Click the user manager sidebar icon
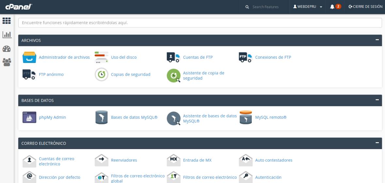The width and height of the screenshot is (385, 183). pyautogui.click(x=7, y=62)
